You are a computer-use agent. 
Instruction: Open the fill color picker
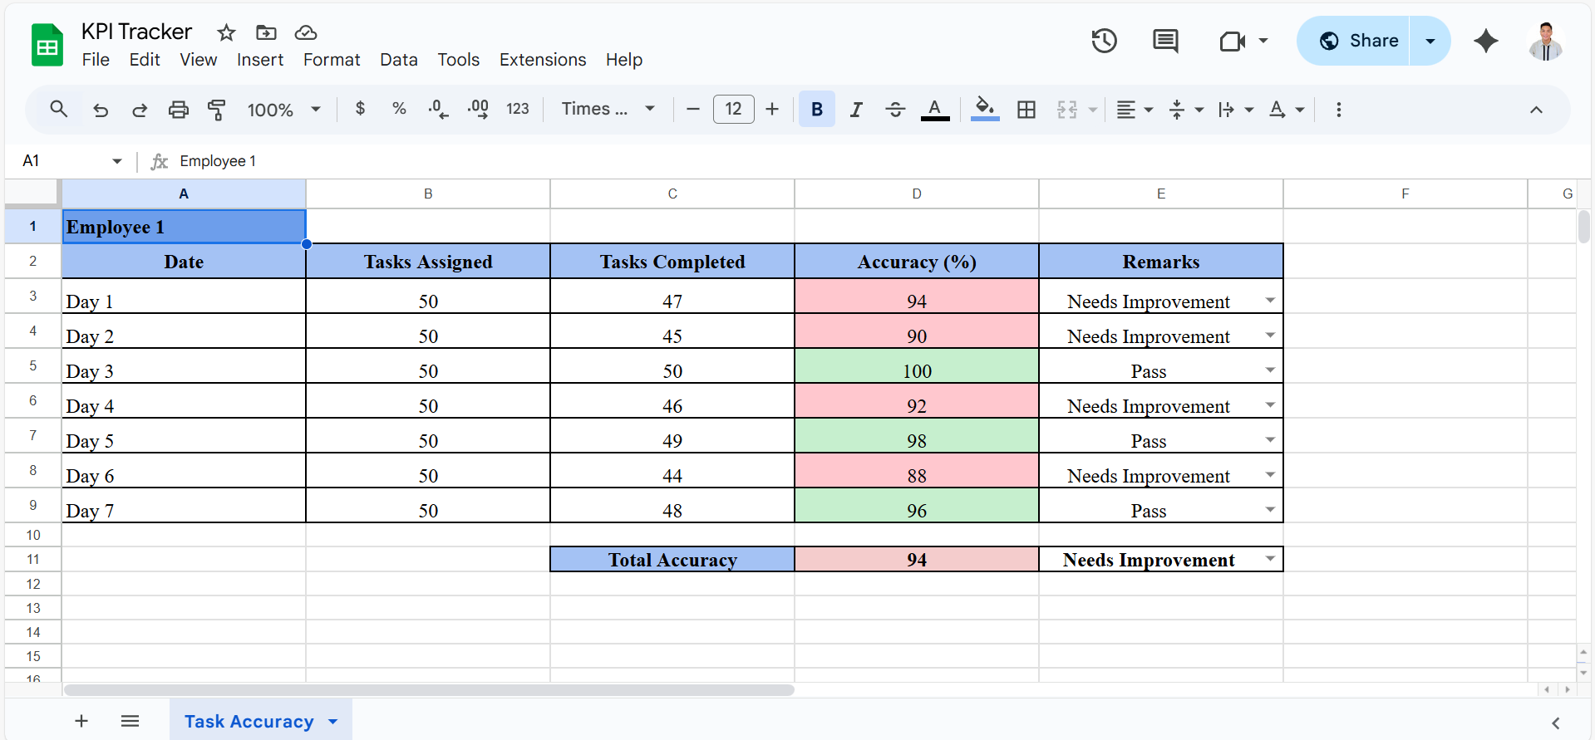point(985,110)
